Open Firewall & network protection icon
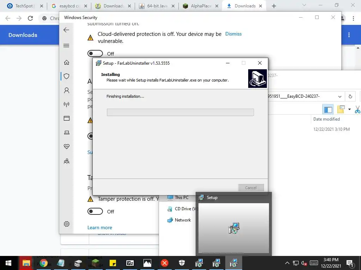The height and width of the screenshot is (270, 361). pos(67,104)
